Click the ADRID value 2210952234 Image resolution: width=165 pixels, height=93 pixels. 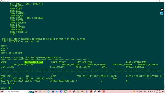coord(6,76)
